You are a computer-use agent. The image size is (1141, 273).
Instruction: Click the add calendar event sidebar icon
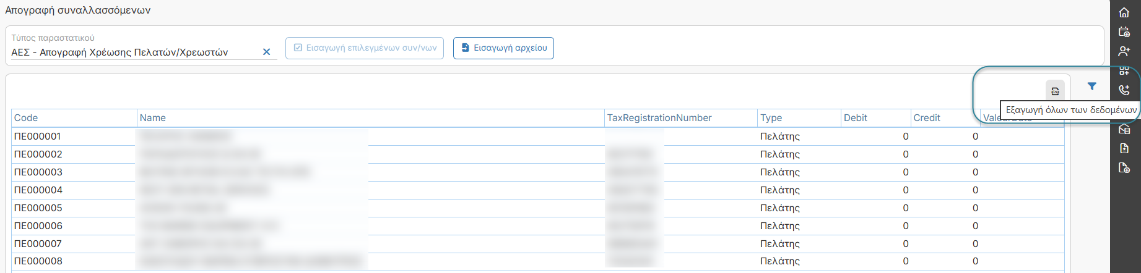(1124, 32)
